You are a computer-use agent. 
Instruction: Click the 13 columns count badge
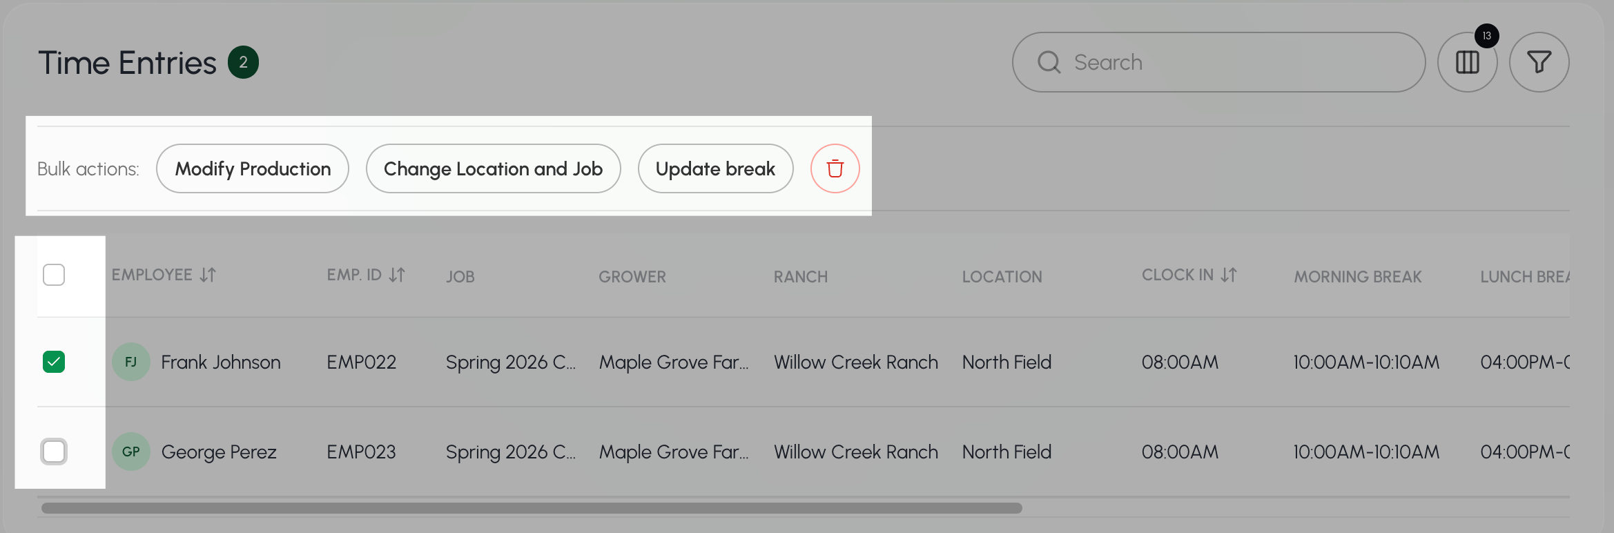click(x=1487, y=36)
